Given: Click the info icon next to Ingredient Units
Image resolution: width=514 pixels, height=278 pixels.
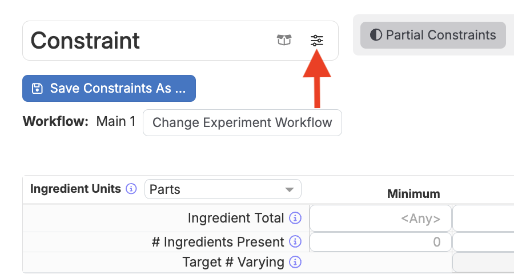Looking at the screenshot, I should pos(131,189).
